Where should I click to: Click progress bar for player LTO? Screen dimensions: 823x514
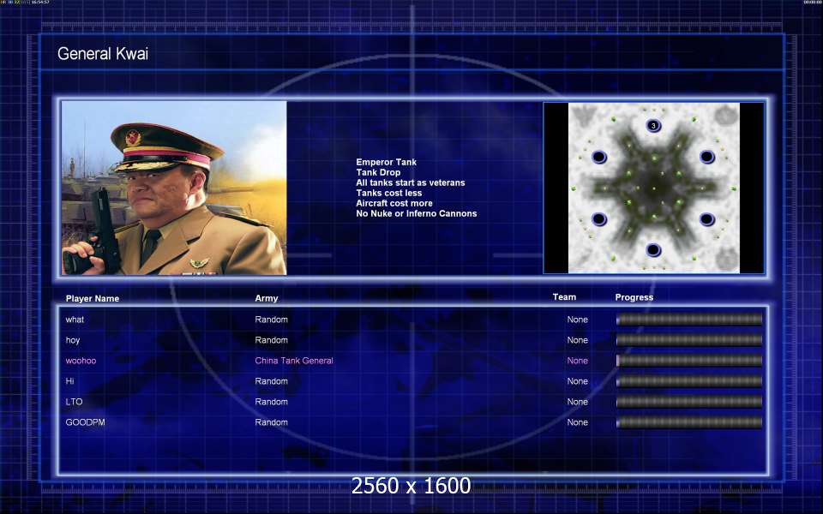pyautogui.click(x=689, y=402)
